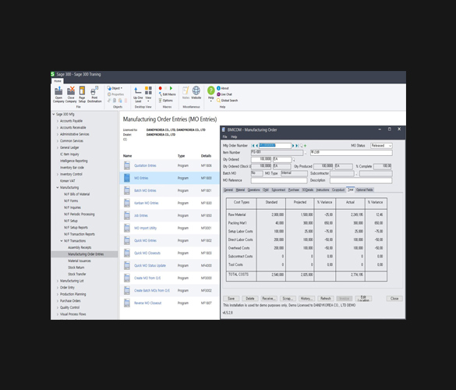Click the green add new MO icon
The image size is (456, 390).
(305, 146)
